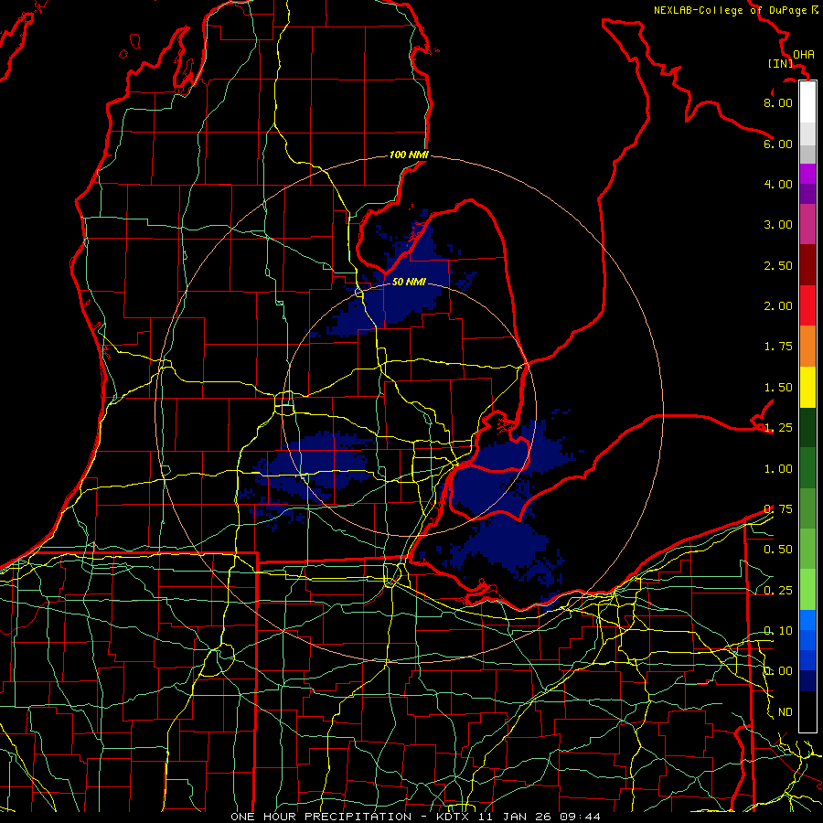Viewport: 823px width, 823px height.
Task: Click the ND legend label
Action: pos(786,712)
